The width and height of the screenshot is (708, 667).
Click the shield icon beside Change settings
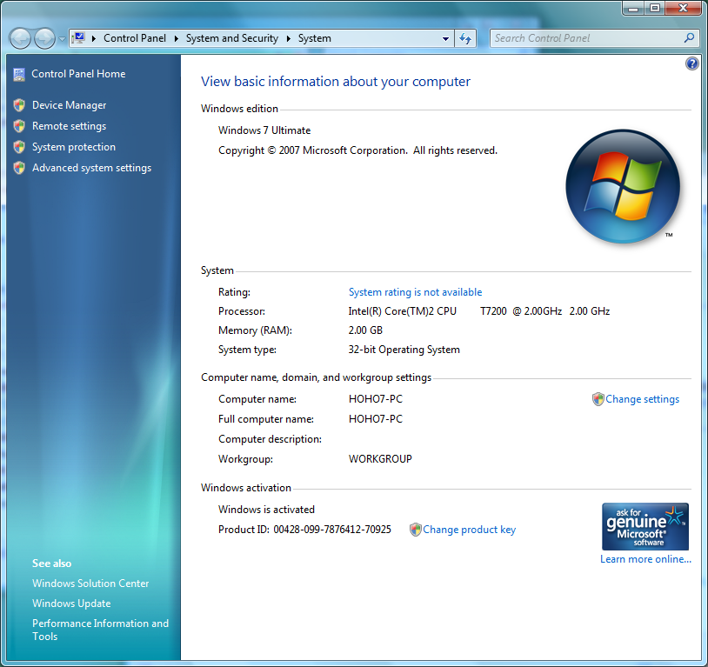coord(598,399)
